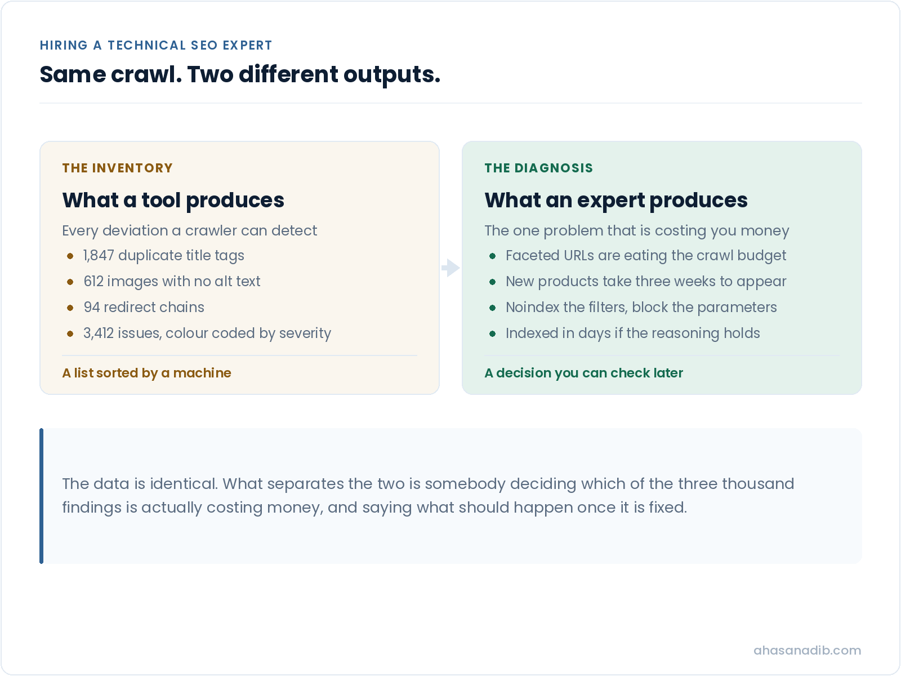
Task: Select the 'What an expert produces' heading
Action: click(x=616, y=200)
